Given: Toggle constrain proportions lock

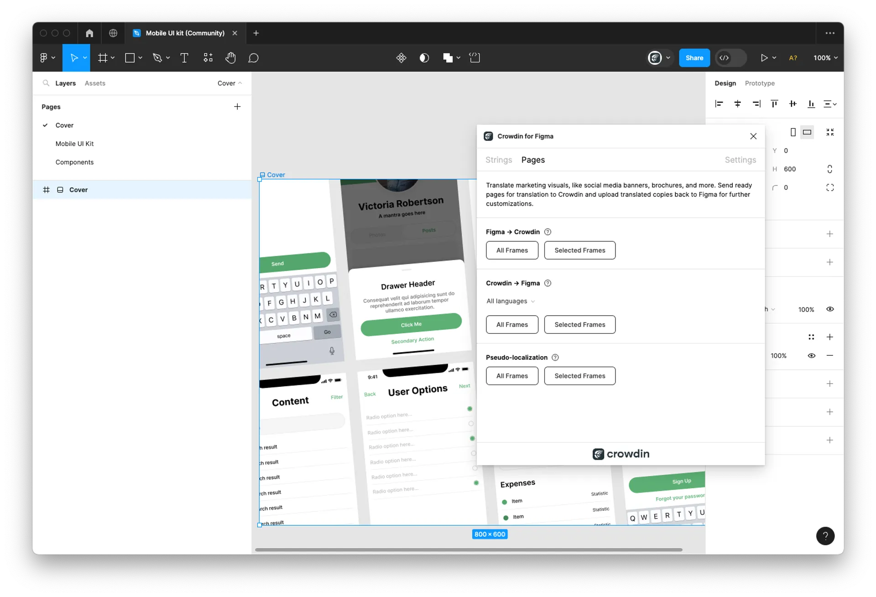Looking at the screenshot, I should tap(830, 169).
